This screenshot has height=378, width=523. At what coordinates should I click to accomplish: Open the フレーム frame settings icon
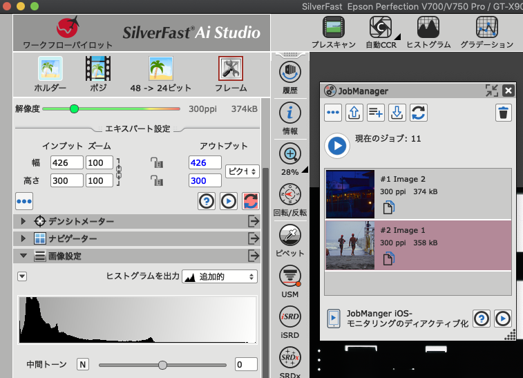pos(231,74)
